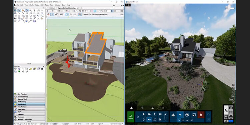Toggle Move free mode in Lumion sub-toolbar
Screen dimensions: 250x125
tap(179, 120)
